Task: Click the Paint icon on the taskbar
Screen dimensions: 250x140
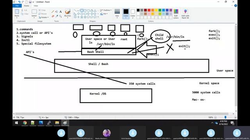Action: [65, 123]
